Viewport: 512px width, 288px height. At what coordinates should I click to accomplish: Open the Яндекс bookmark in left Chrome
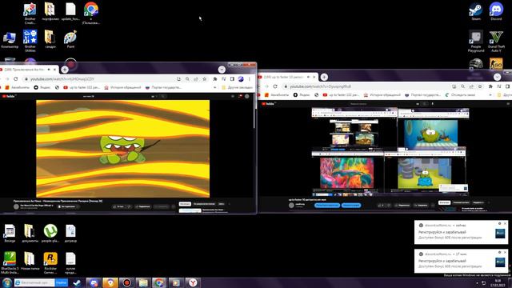pyautogui.click(x=42, y=87)
